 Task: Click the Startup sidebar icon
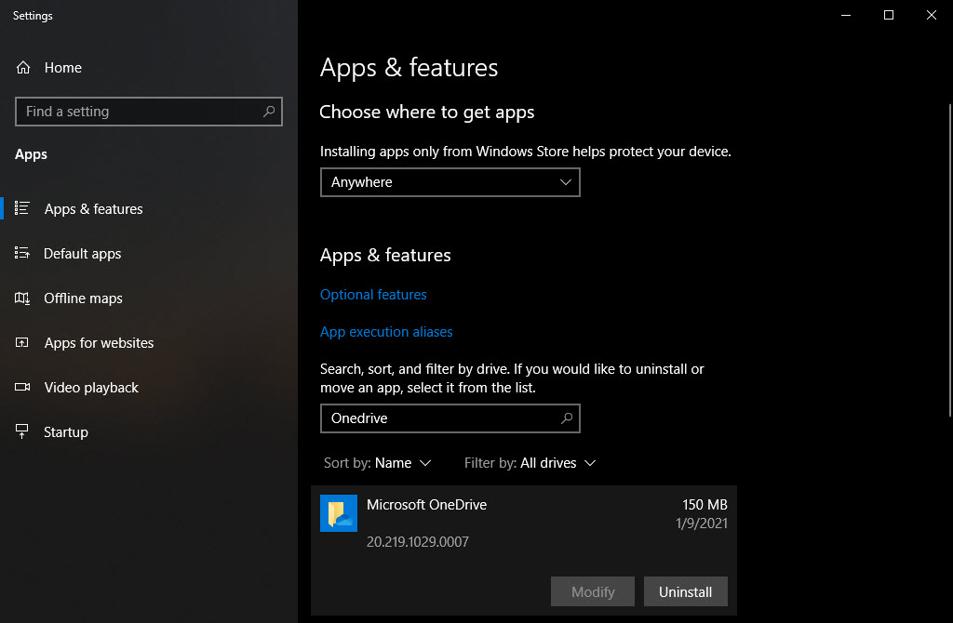[22, 431]
